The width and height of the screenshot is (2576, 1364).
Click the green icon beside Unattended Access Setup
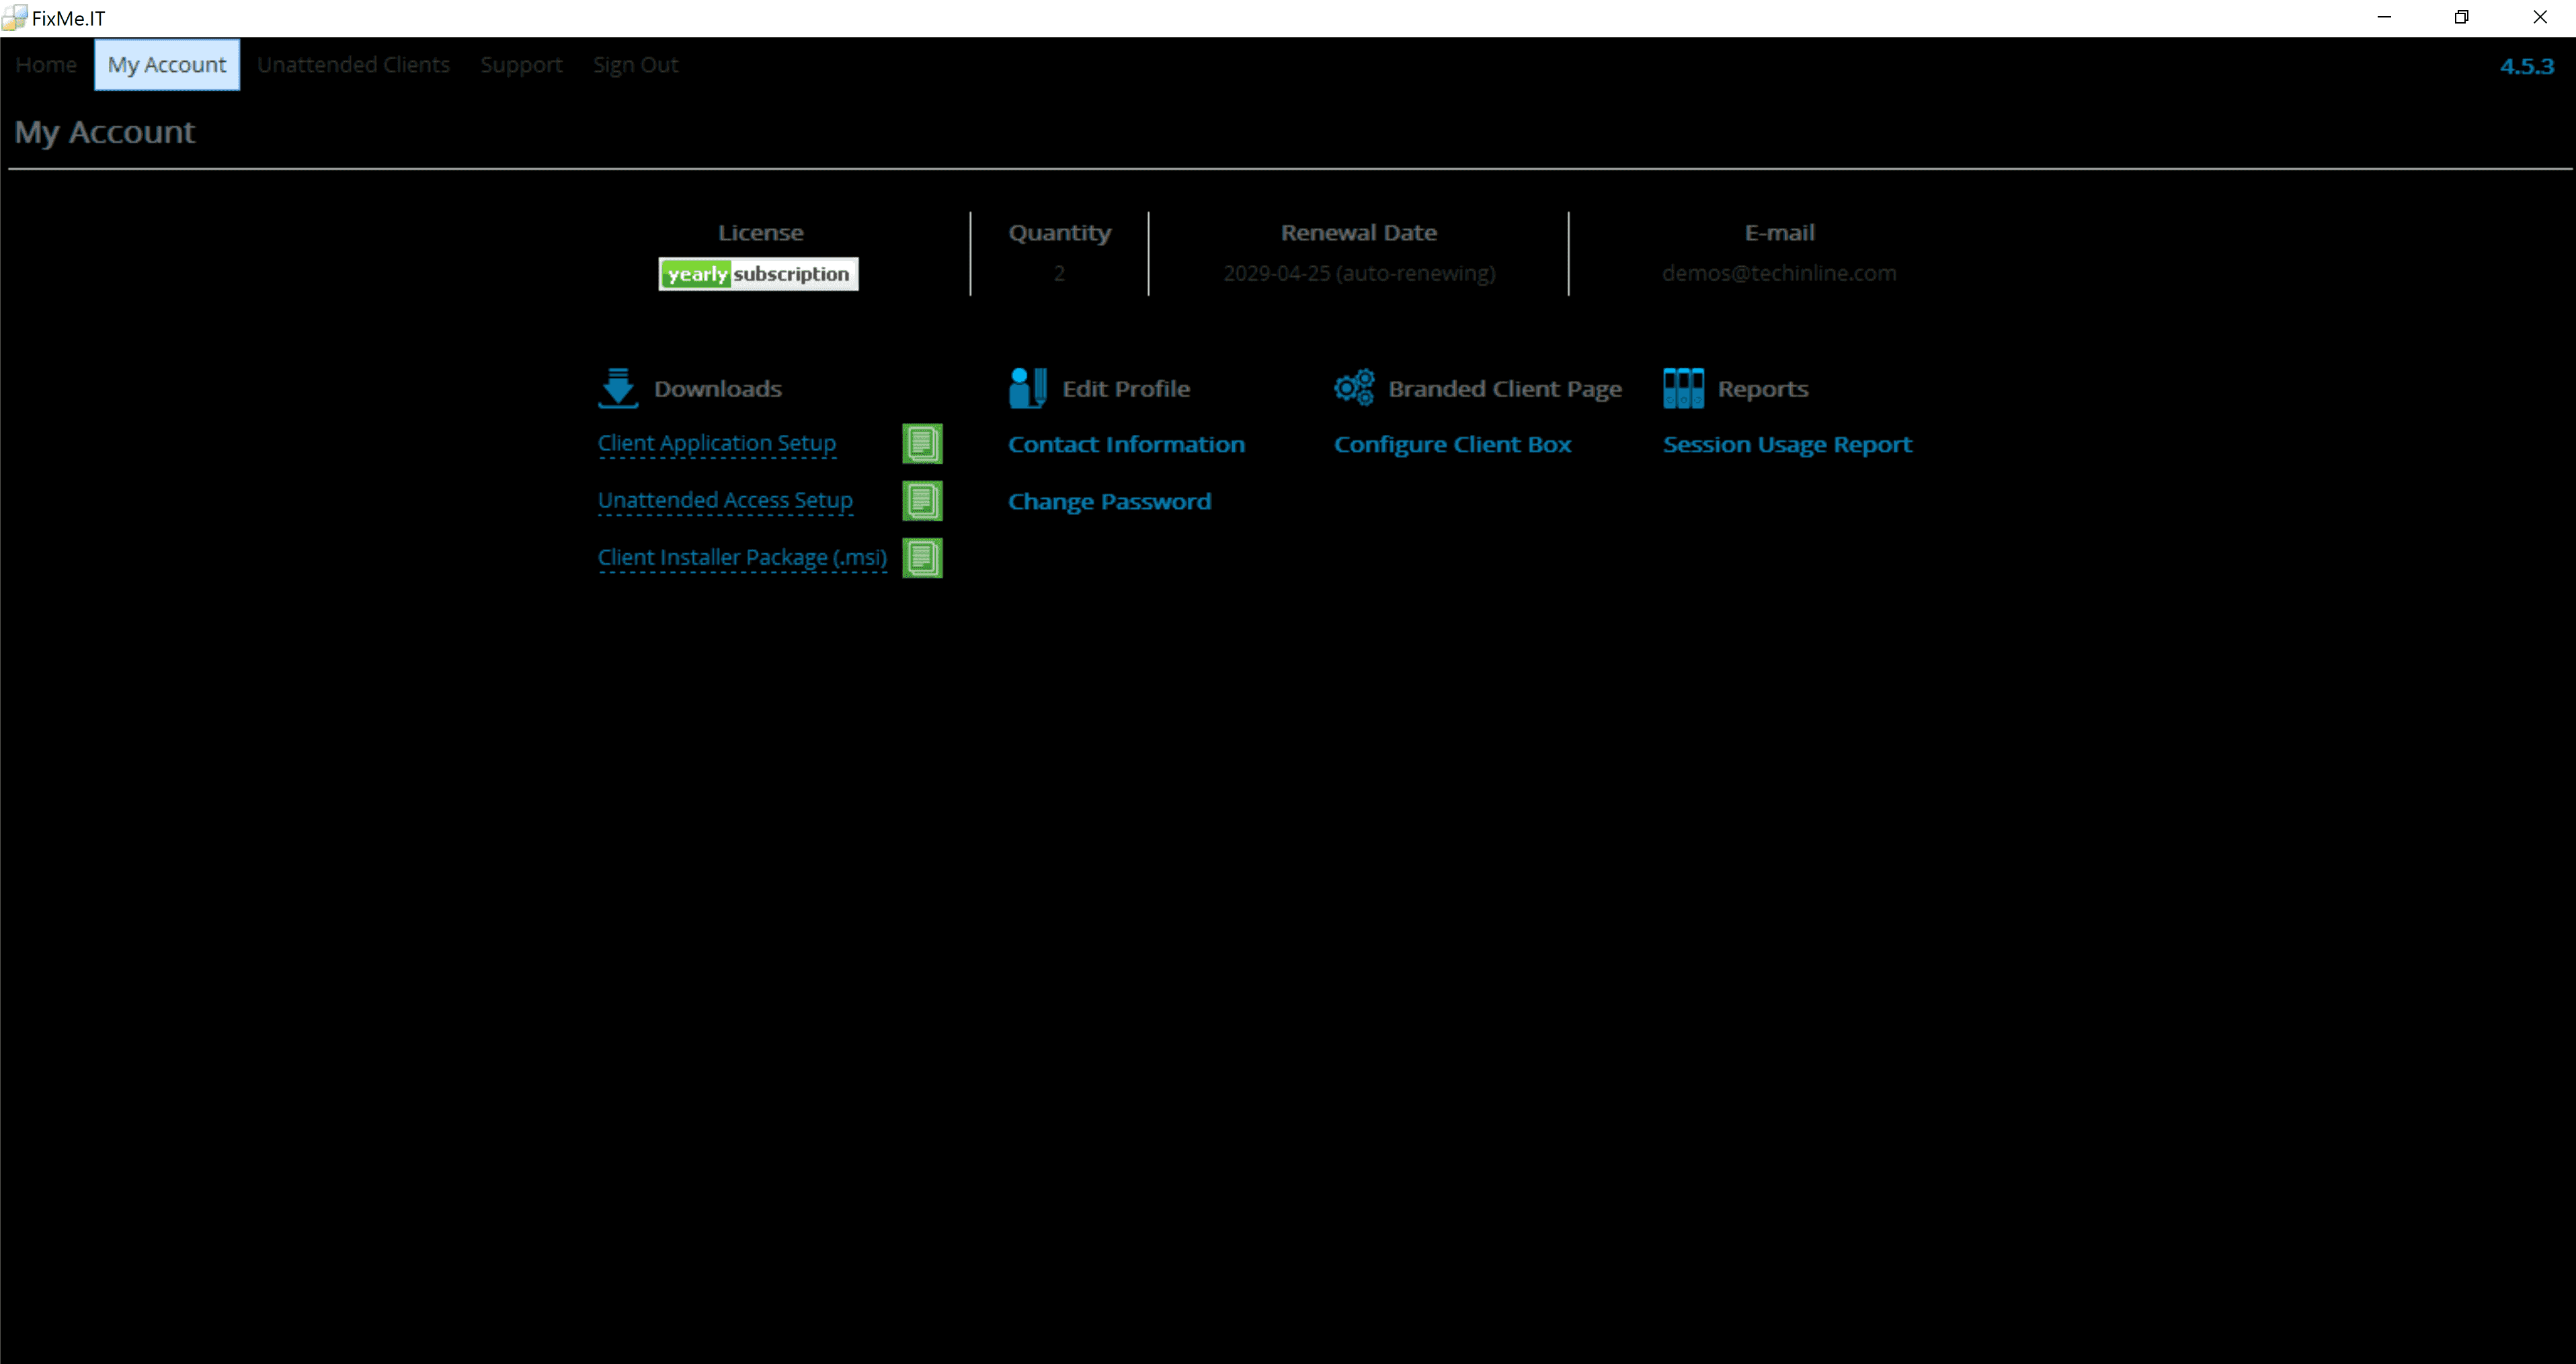(922, 501)
